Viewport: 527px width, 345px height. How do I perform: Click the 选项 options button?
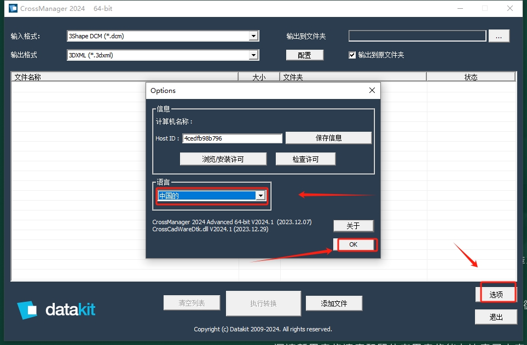point(496,295)
